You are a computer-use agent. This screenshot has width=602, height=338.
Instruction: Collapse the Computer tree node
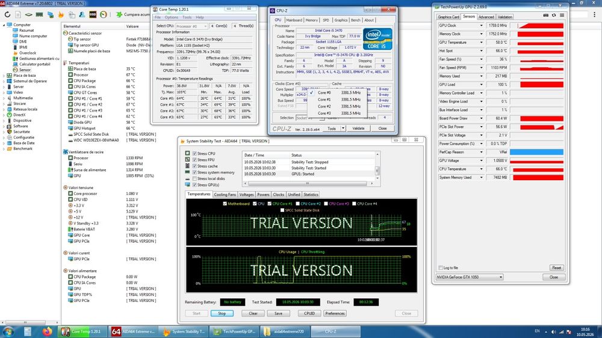pyautogui.click(x=4, y=25)
